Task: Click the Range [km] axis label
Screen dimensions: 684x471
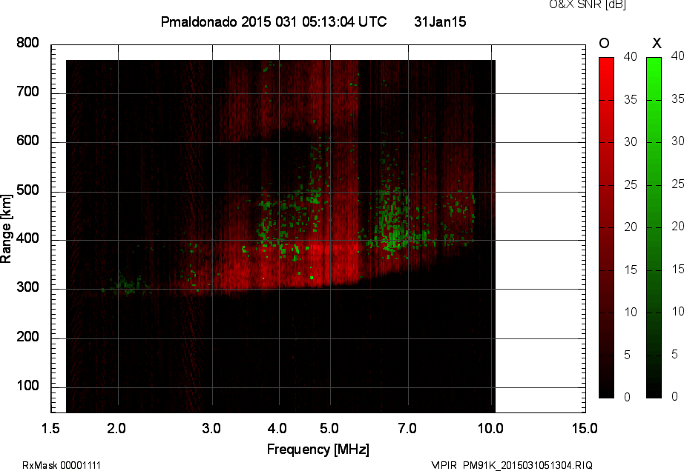Action: pyautogui.click(x=6, y=229)
